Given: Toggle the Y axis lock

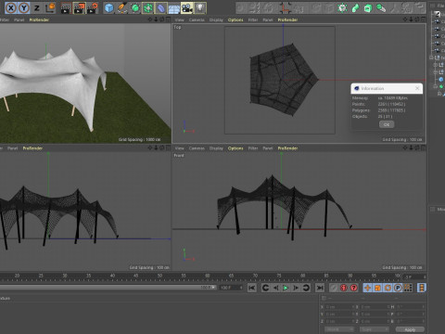Looking at the screenshot, I should tap(24, 8).
